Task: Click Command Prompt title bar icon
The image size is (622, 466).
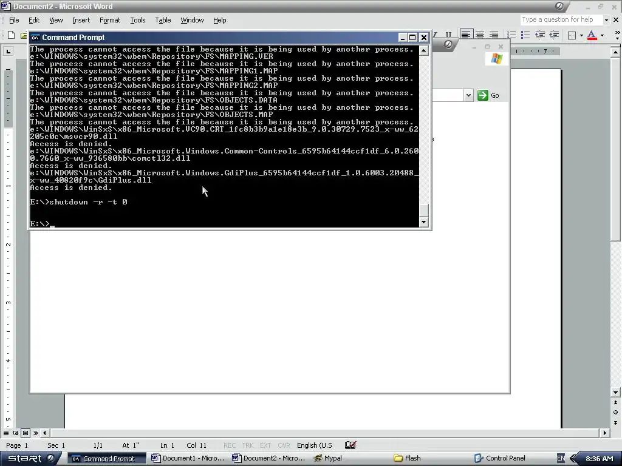Action: 35,38
